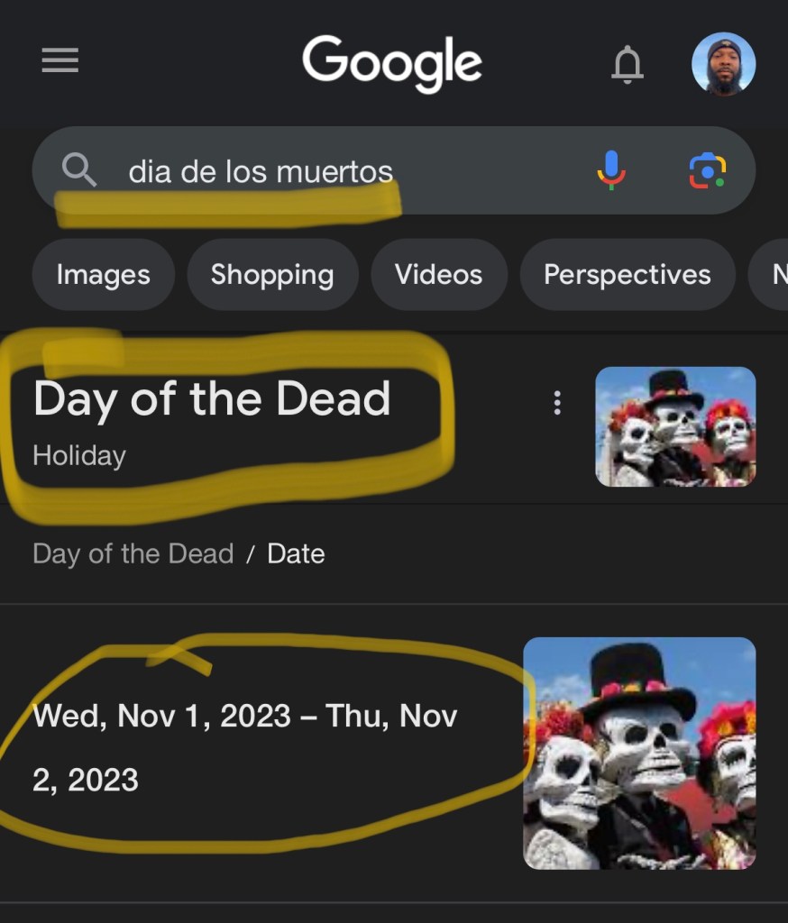Start voice search with microphone

tap(610, 169)
